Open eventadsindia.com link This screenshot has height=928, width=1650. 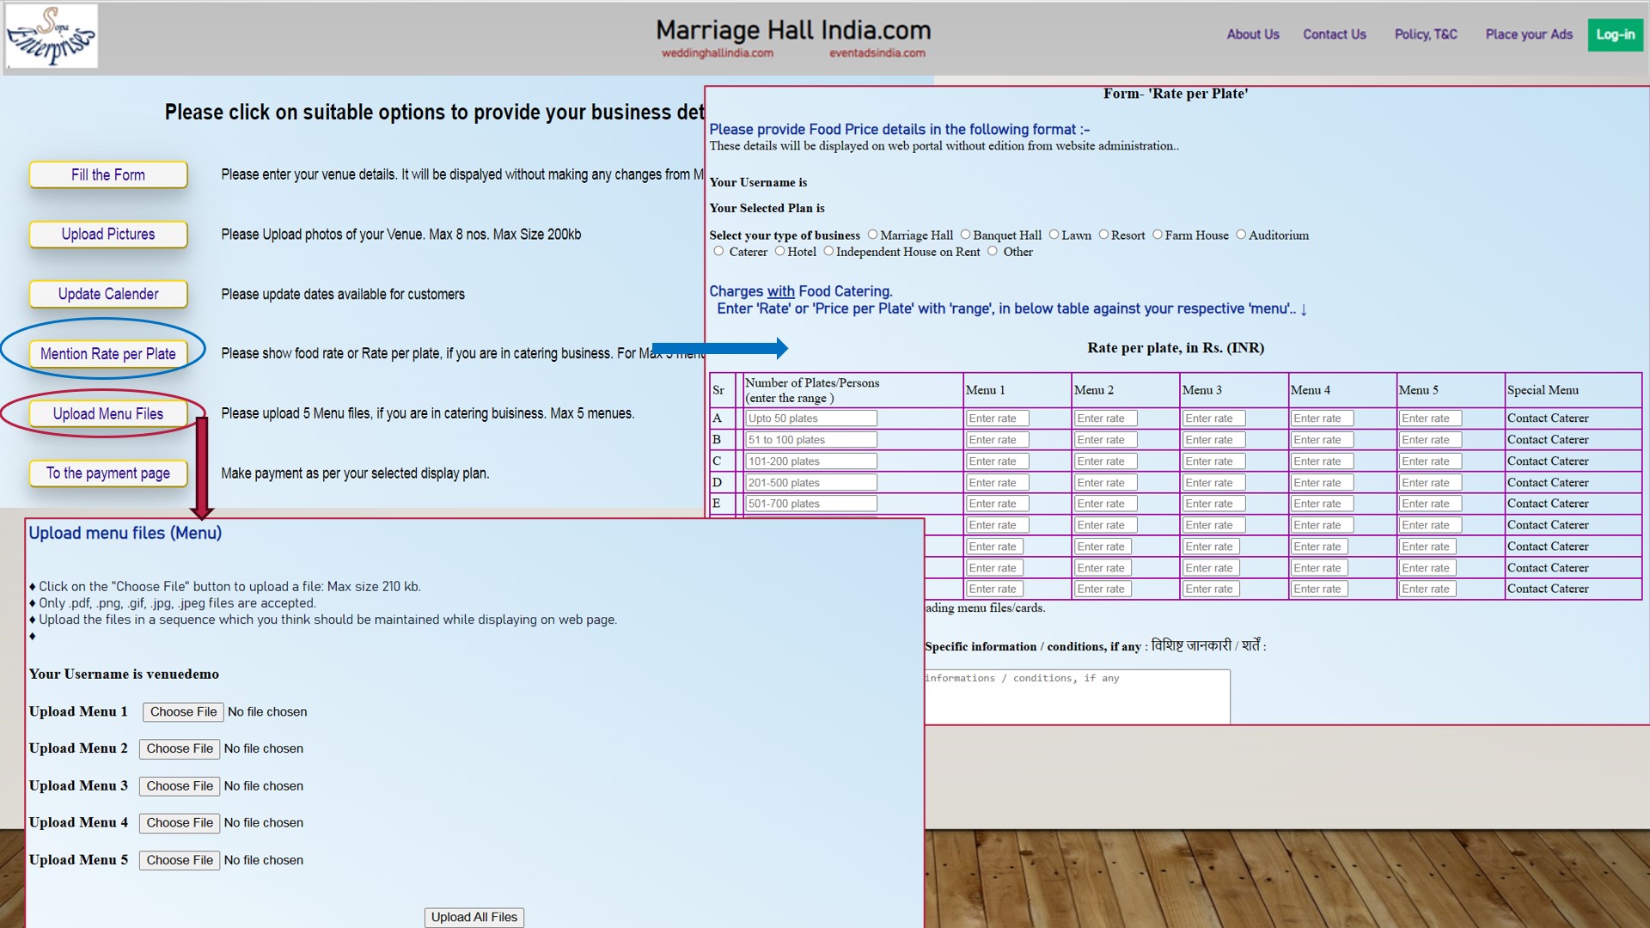[x=877, y=53]
